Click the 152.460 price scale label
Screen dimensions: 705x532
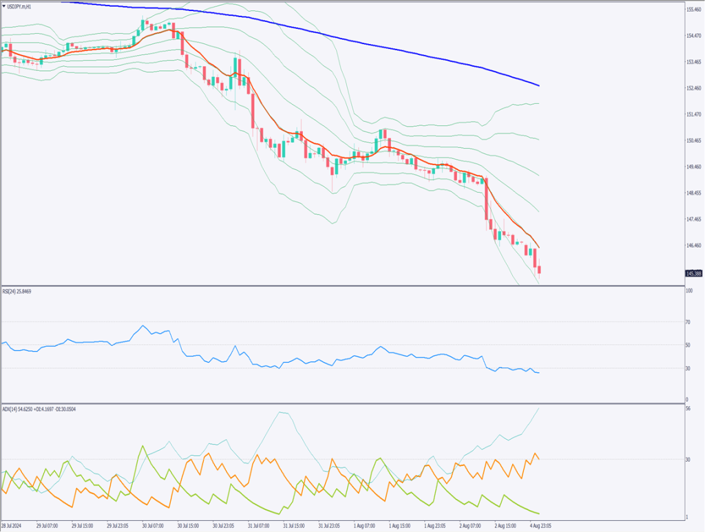click(693, 88)
